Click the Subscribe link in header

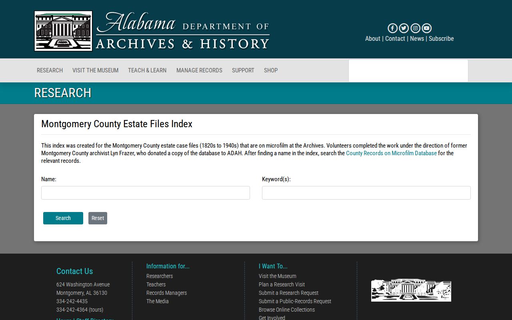click(x=441, y=38)
